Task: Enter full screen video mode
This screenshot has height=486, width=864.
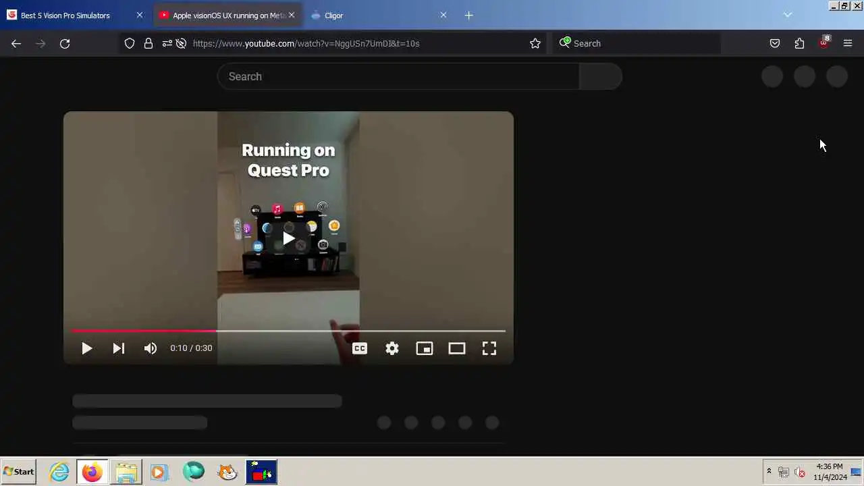Action: click(489, 348)
